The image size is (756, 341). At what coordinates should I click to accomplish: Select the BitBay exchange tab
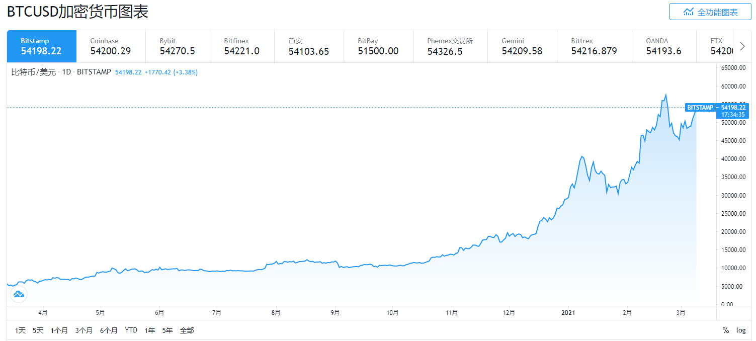pyautogui.click(x=378, y=46)
